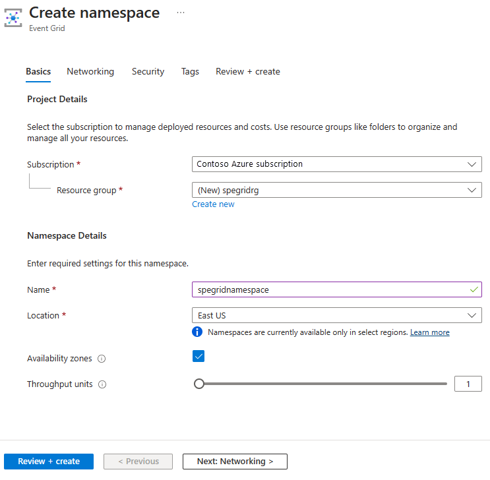490x480 pixels.
Task: Click the Throughput units slider handle
Action: pos(199,384)
